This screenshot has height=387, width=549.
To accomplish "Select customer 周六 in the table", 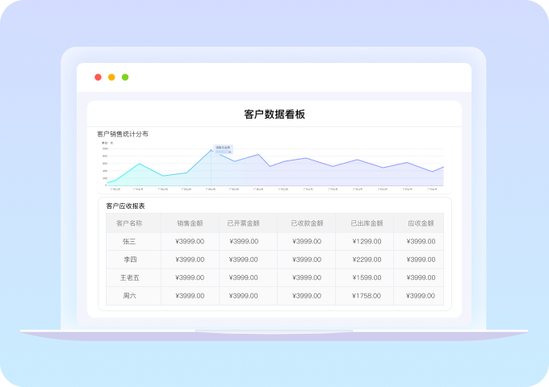I will click(x=129, y=296).
